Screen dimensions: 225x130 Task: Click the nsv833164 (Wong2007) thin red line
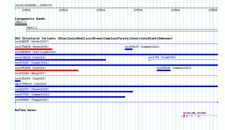(x=116, y=75)
